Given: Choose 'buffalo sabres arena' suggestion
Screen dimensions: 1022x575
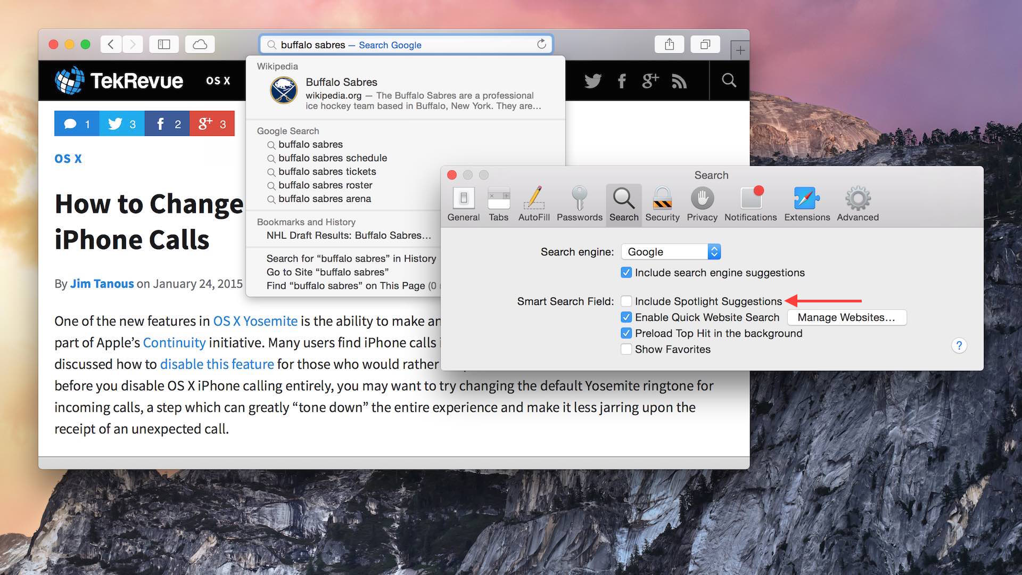Looking at the screenshot, I should pos(343,199).
